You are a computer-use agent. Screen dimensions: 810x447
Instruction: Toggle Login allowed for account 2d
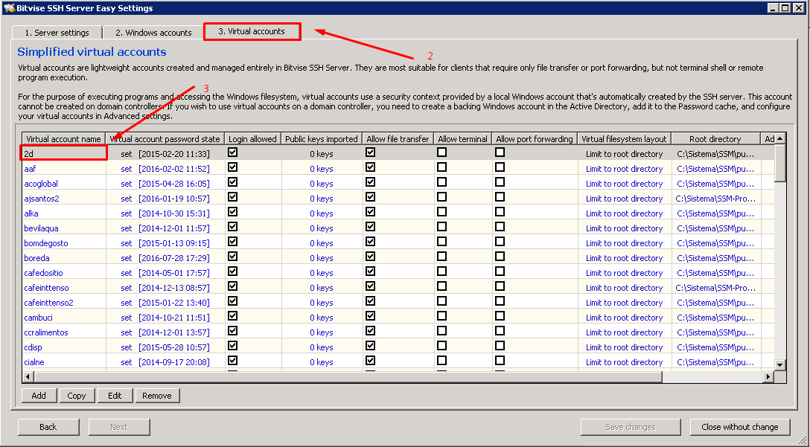pos(232,152)
